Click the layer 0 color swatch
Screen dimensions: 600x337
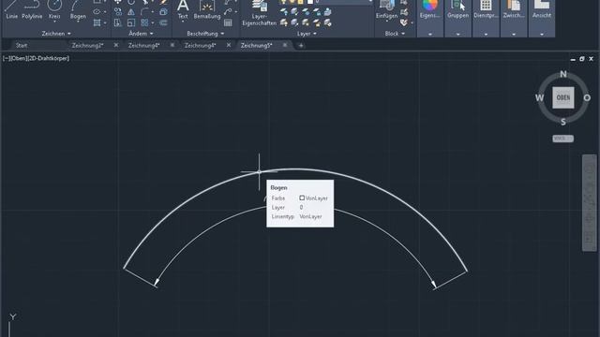tap(310, 2)
